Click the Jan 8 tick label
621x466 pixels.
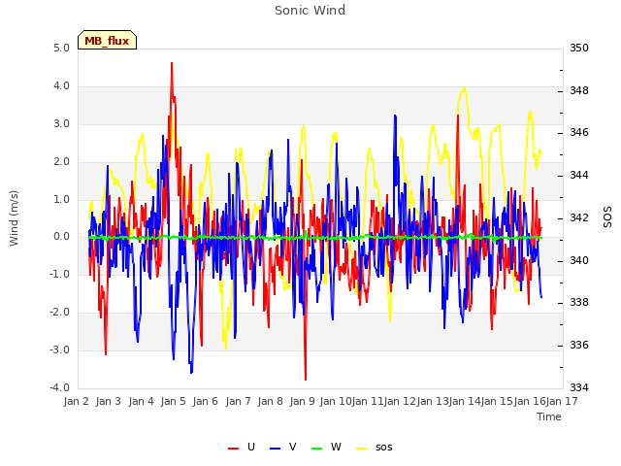tap(270, 401)
